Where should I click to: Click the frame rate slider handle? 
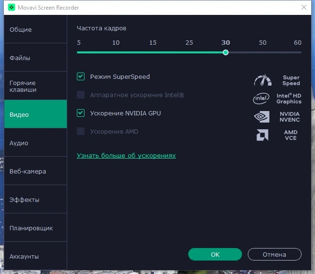point(226,52)
